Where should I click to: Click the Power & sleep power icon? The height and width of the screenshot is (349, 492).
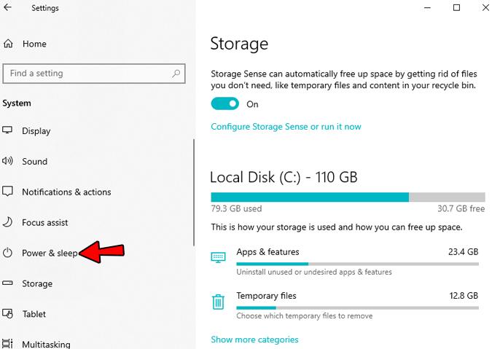point(7,253)
